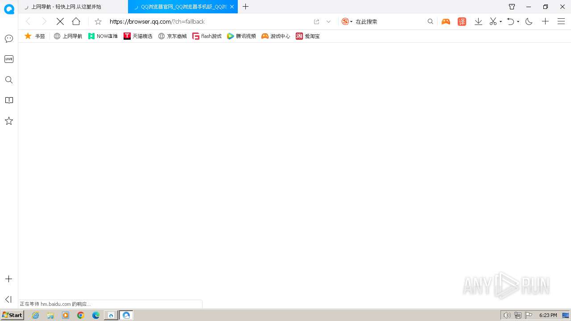Open the Action Center flag icon
Image resolution: width=571 pixels, height=321 pixels.
click(529, 315)
